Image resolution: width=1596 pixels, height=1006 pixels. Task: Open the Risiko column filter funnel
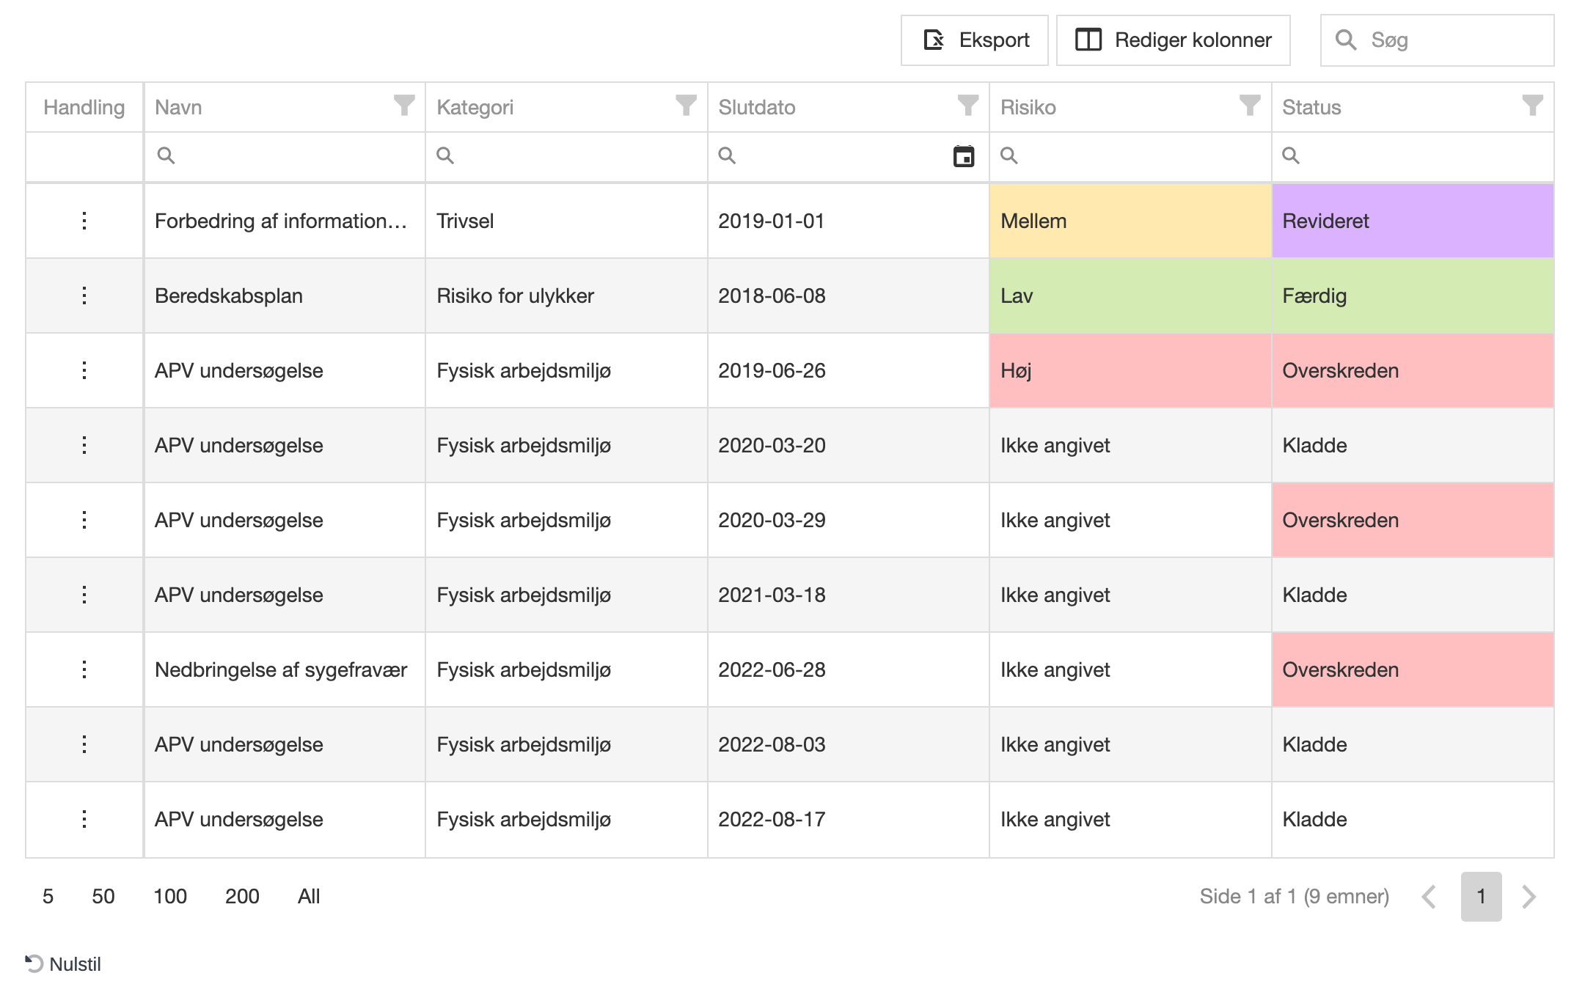(x=1249, y=106)
